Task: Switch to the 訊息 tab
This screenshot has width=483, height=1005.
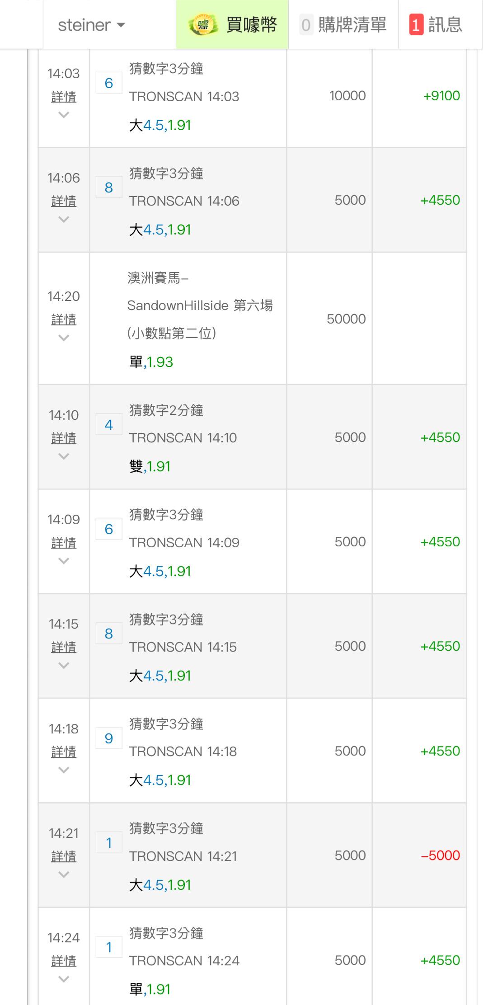Action: 445,25
